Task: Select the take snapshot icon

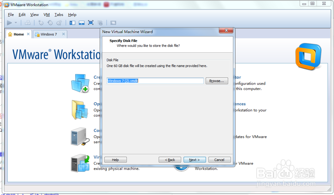Action: (x=41, y=23)
